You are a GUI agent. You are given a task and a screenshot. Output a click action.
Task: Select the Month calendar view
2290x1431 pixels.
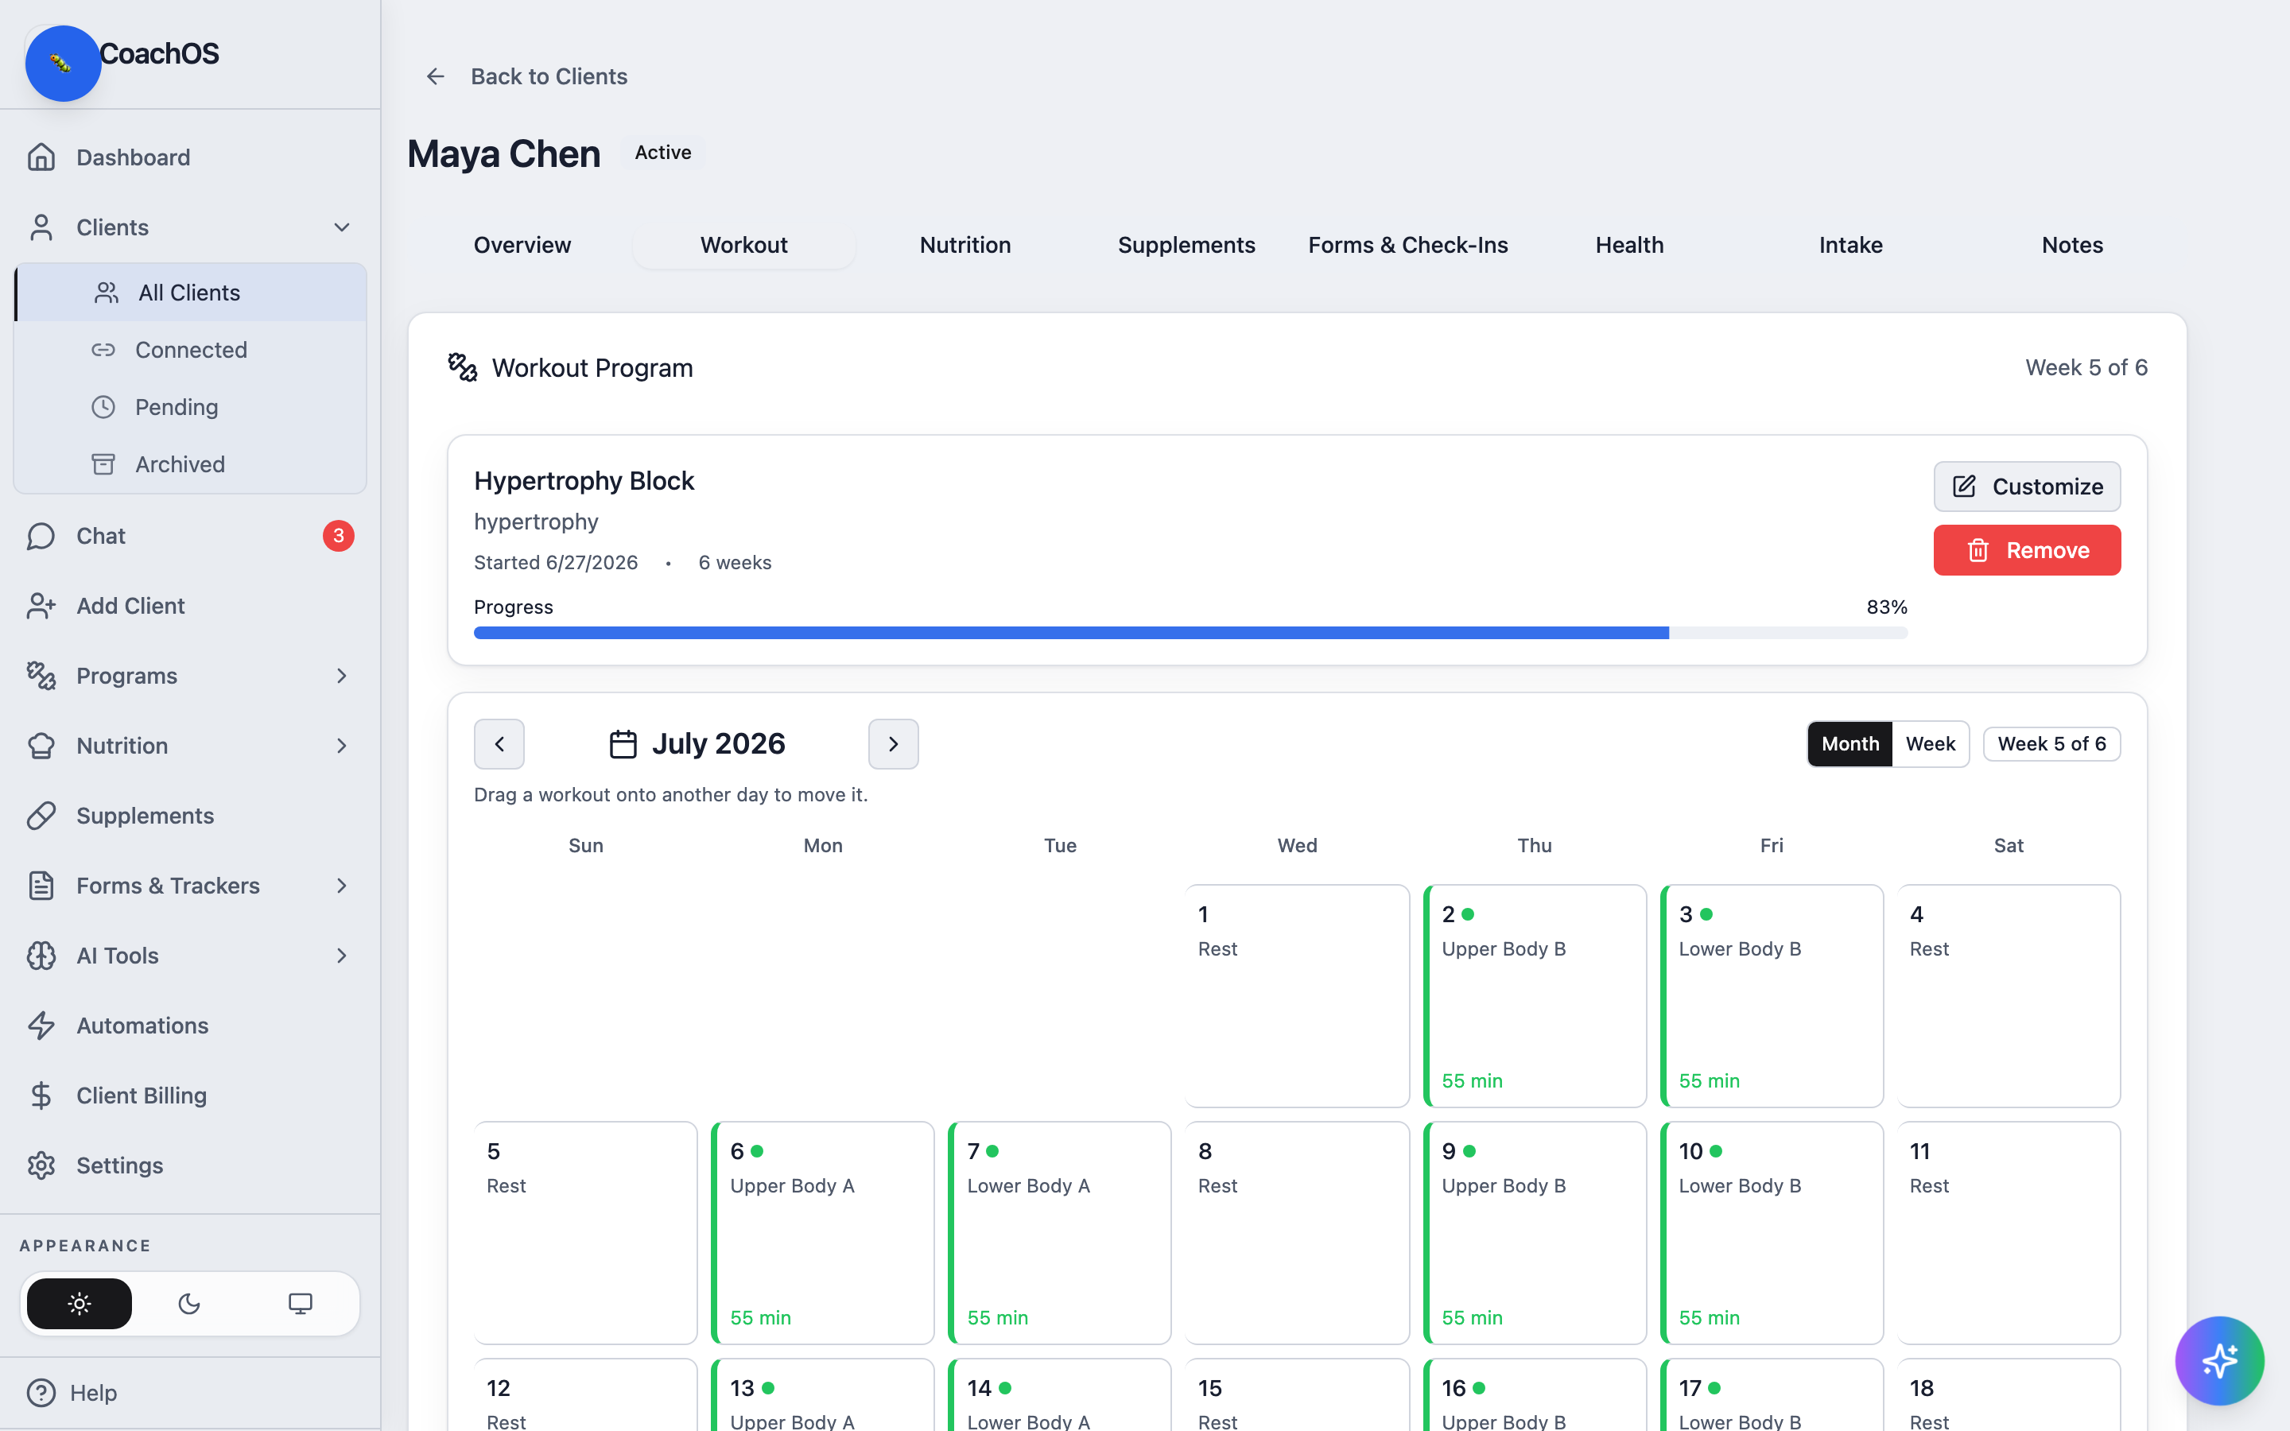point(1850,744)
